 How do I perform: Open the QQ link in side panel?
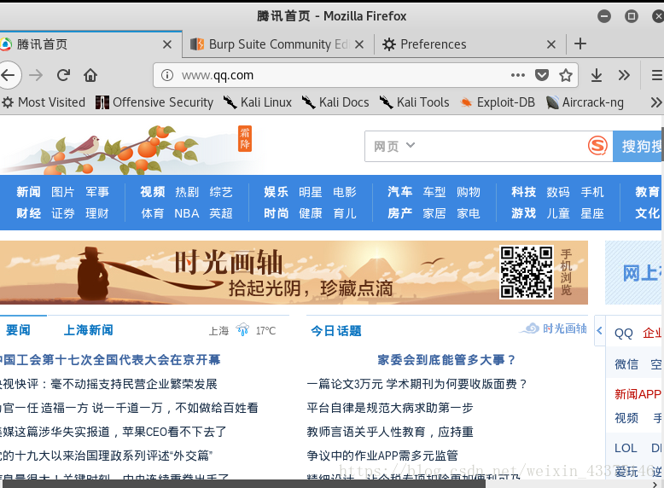click(623, 334)
